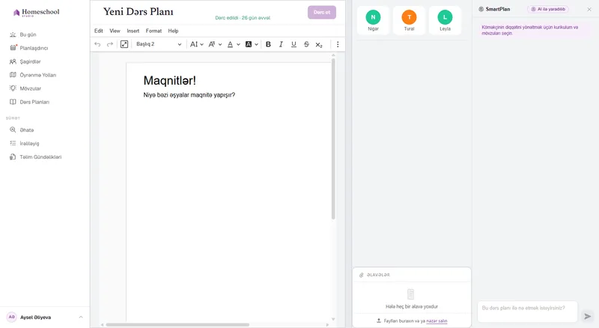The image size is (599, 328).
Task: Click the SmartPlan panel title
Action: pyautogui.click(x=497, y=9)
